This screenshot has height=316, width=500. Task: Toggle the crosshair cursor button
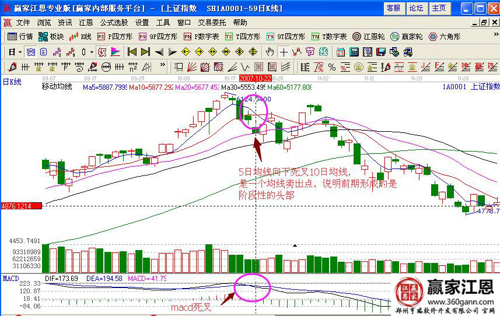(284, 52)
